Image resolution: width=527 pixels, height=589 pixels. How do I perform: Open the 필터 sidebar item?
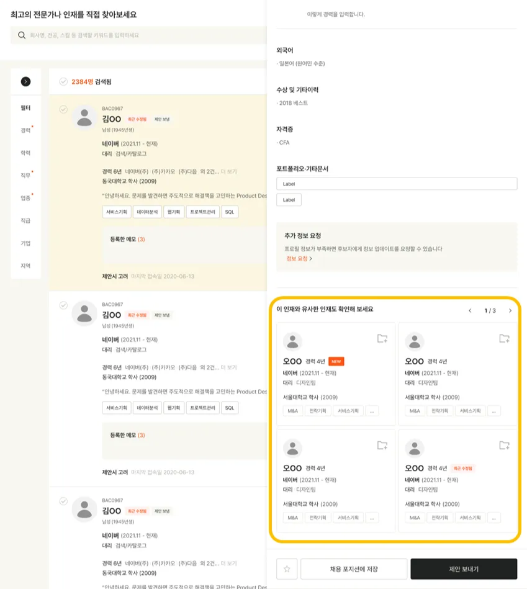click(25, 108)
